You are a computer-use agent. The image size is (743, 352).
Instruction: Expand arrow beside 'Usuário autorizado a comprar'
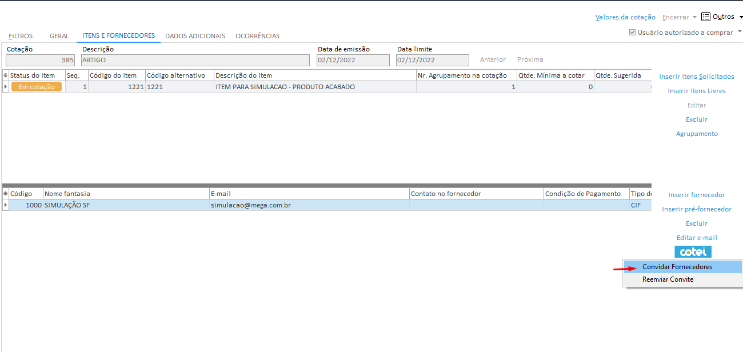tap(740, 31)
